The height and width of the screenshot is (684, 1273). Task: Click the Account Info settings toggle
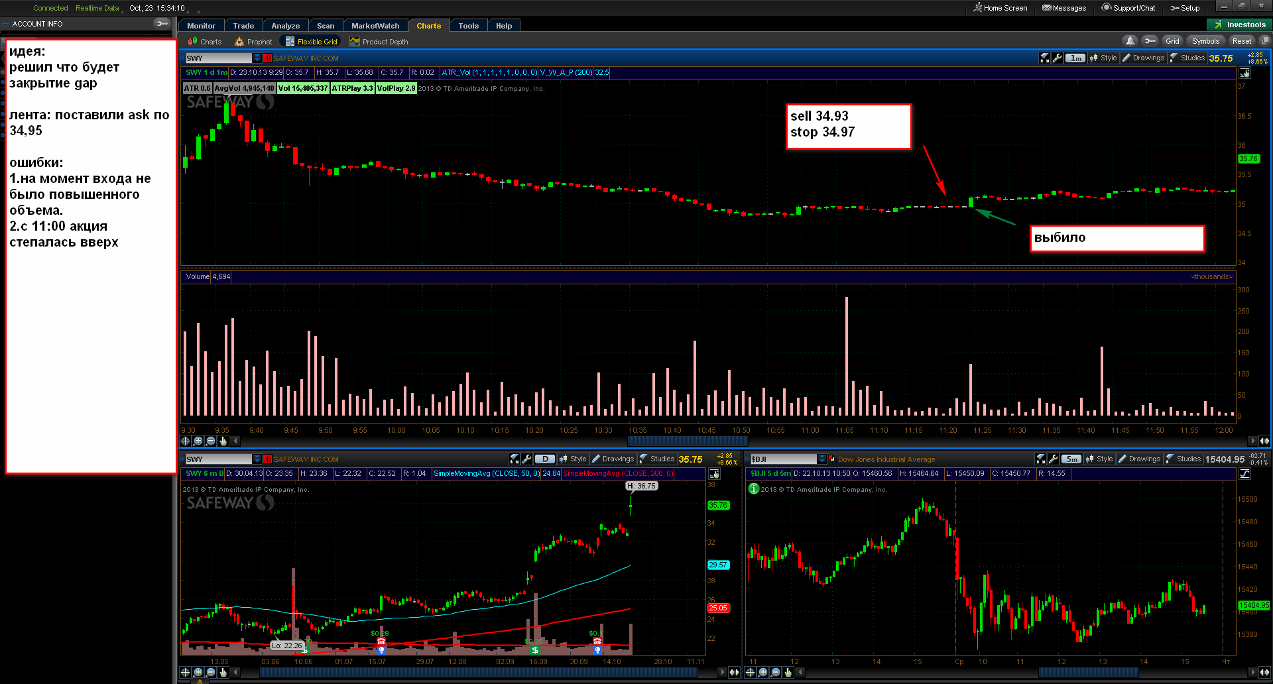(x=162, y=24)
